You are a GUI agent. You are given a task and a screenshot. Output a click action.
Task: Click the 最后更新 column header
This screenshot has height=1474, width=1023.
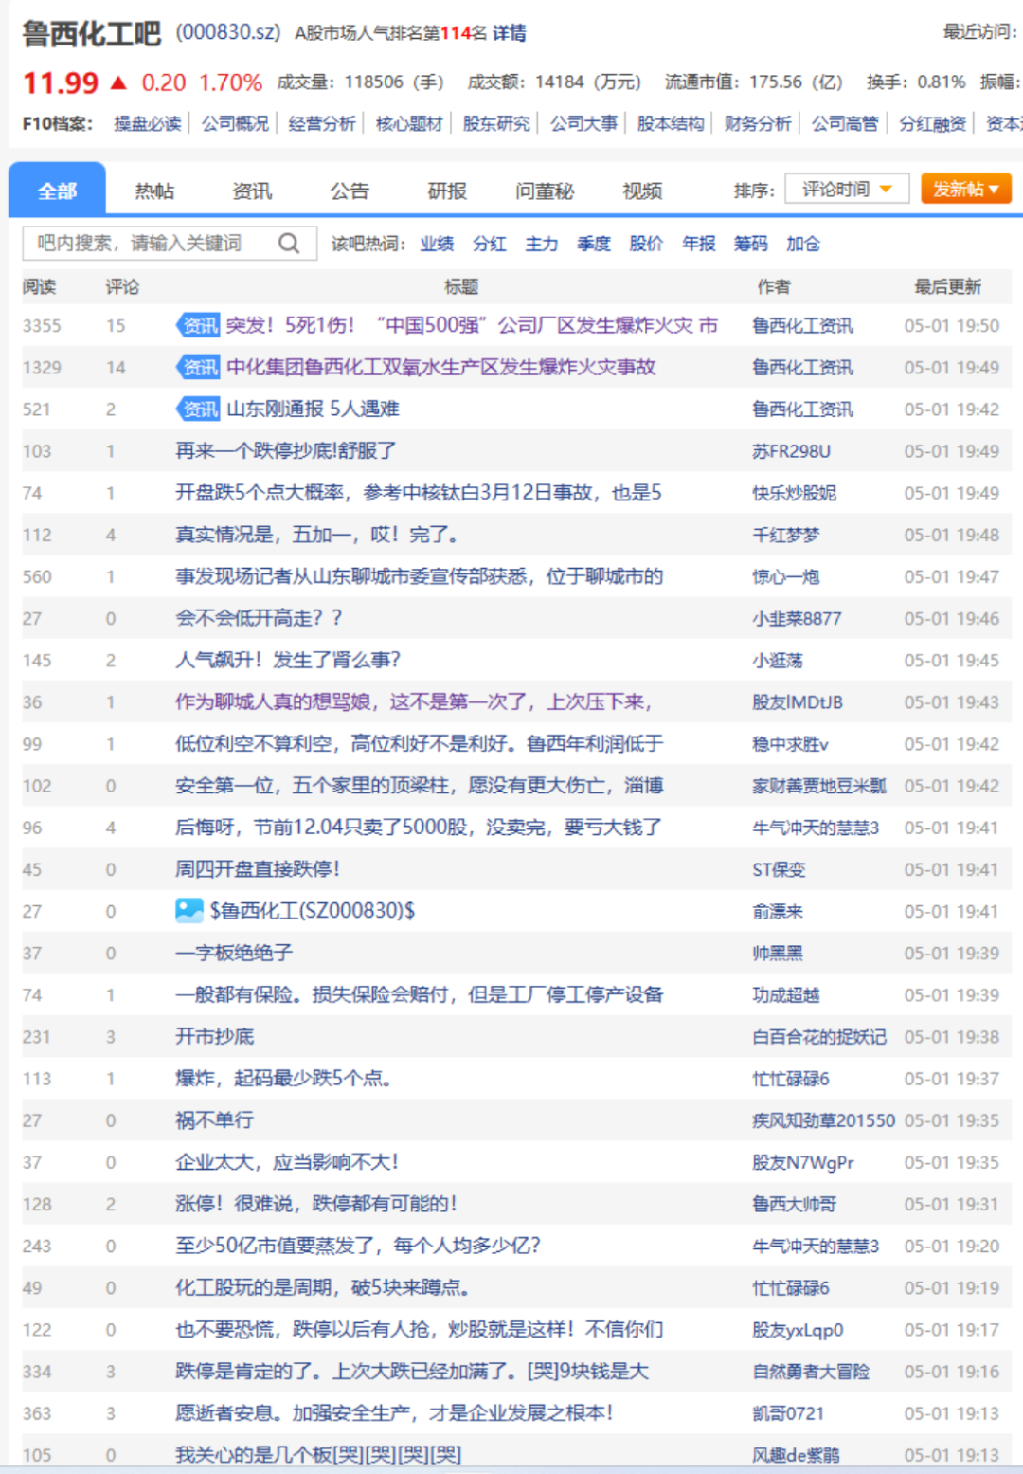947,286
